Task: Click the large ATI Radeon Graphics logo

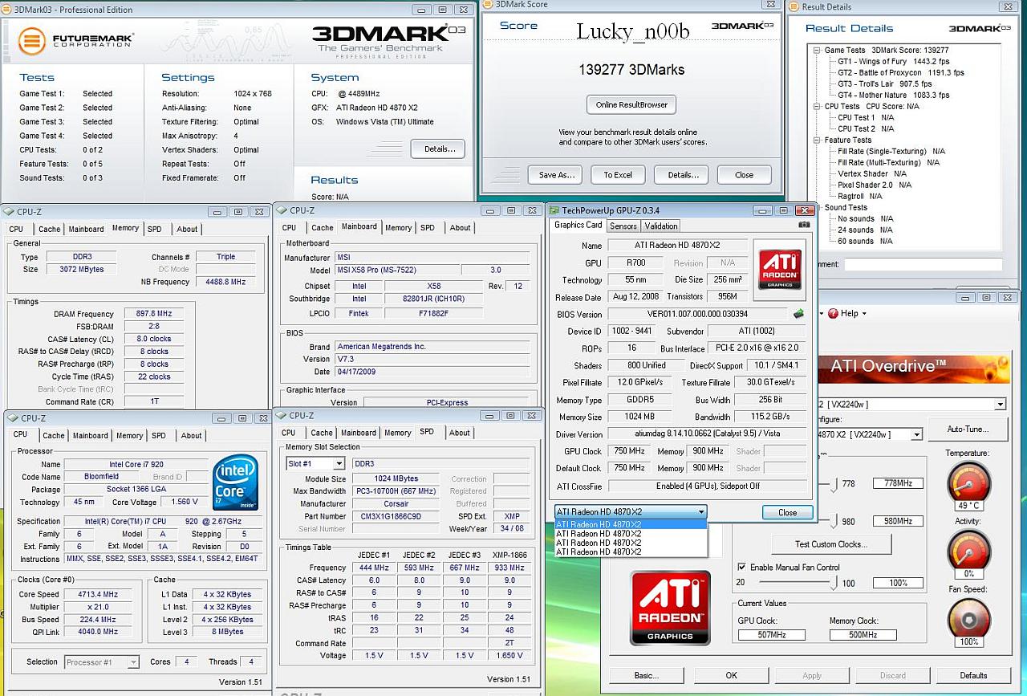Action: 670,608
